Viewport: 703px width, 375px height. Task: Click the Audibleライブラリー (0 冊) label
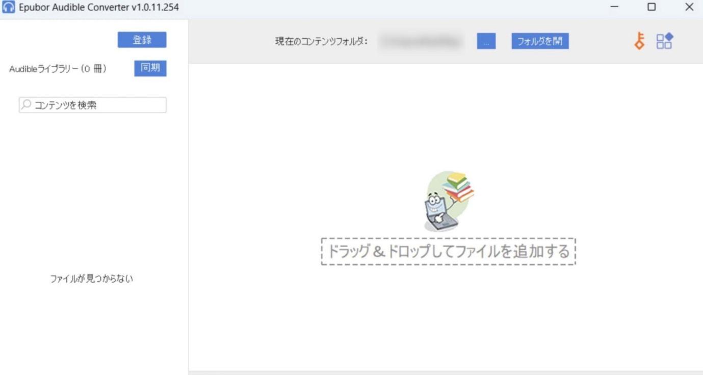pos(58,69)
